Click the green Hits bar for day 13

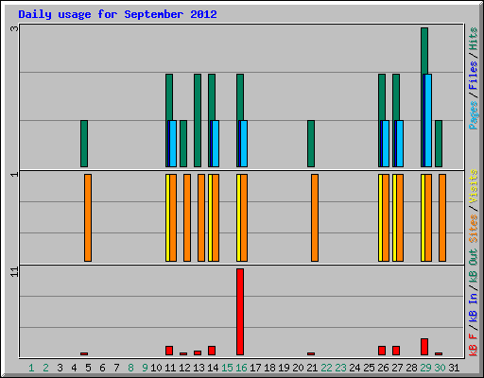(198, 120)
